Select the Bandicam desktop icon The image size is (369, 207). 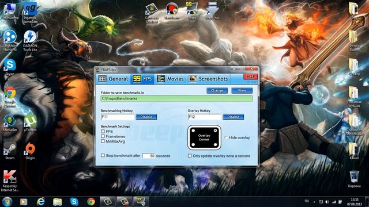pyautogui.click(x=172, y=11)
